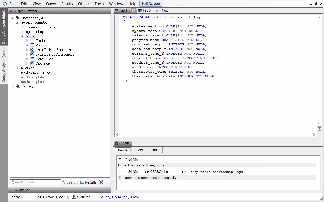
Task: Collapse the public schema node
Action: click(22, 36)
